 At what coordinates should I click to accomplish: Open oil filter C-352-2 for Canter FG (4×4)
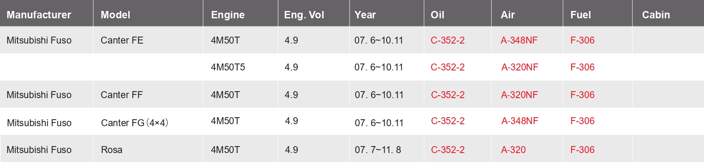click(x=448, y=121)
